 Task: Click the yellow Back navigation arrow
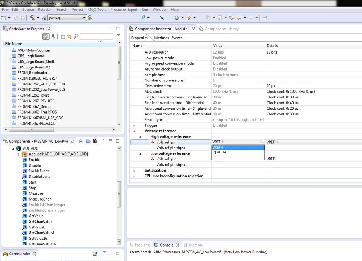coord(239,18)
